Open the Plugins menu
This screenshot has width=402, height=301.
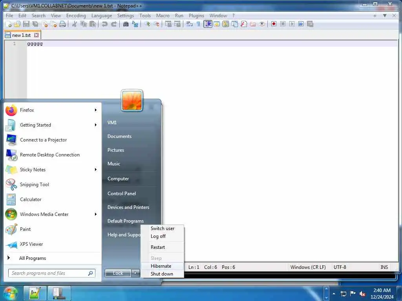[196, 16]
